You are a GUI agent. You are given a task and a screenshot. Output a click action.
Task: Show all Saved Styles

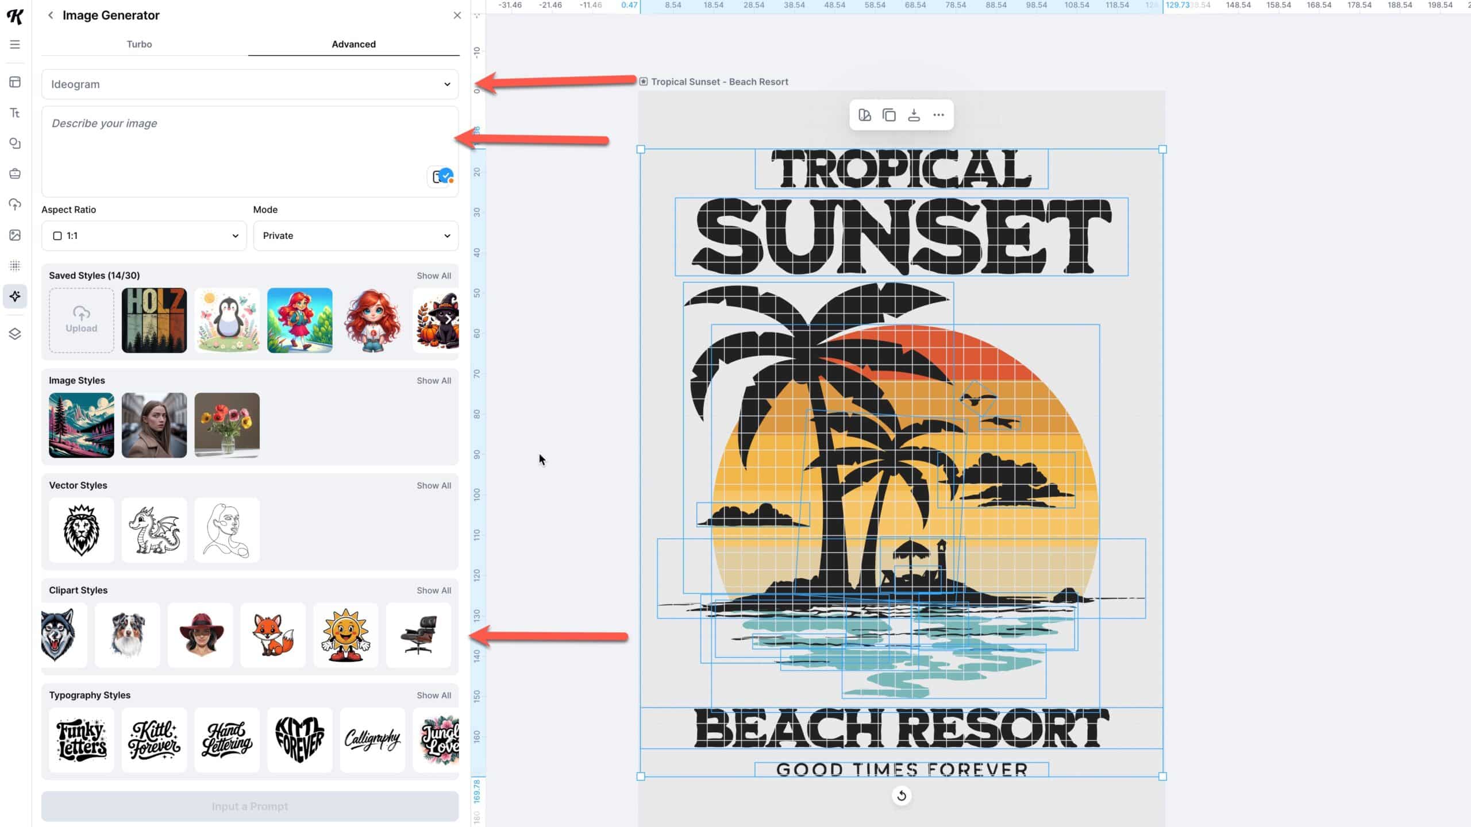click(x=434, y=276)
